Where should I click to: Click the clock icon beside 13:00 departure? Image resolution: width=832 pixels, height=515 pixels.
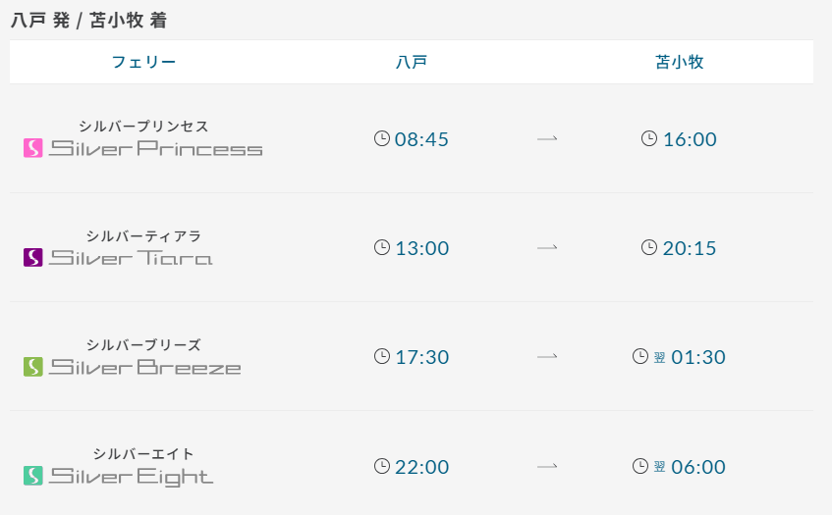[382, 247]
